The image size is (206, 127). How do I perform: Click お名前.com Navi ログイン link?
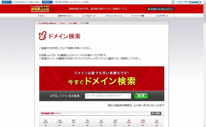(162, 9)
